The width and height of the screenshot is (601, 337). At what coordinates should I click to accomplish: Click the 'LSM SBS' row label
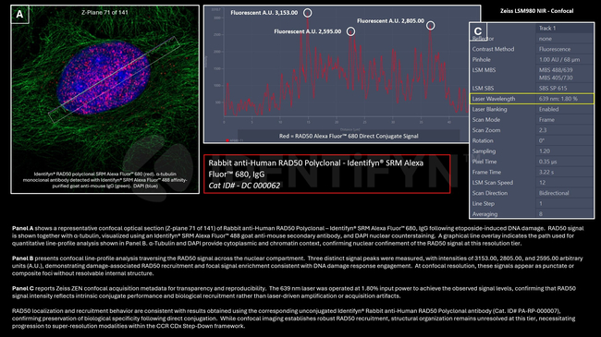[483, 88]
